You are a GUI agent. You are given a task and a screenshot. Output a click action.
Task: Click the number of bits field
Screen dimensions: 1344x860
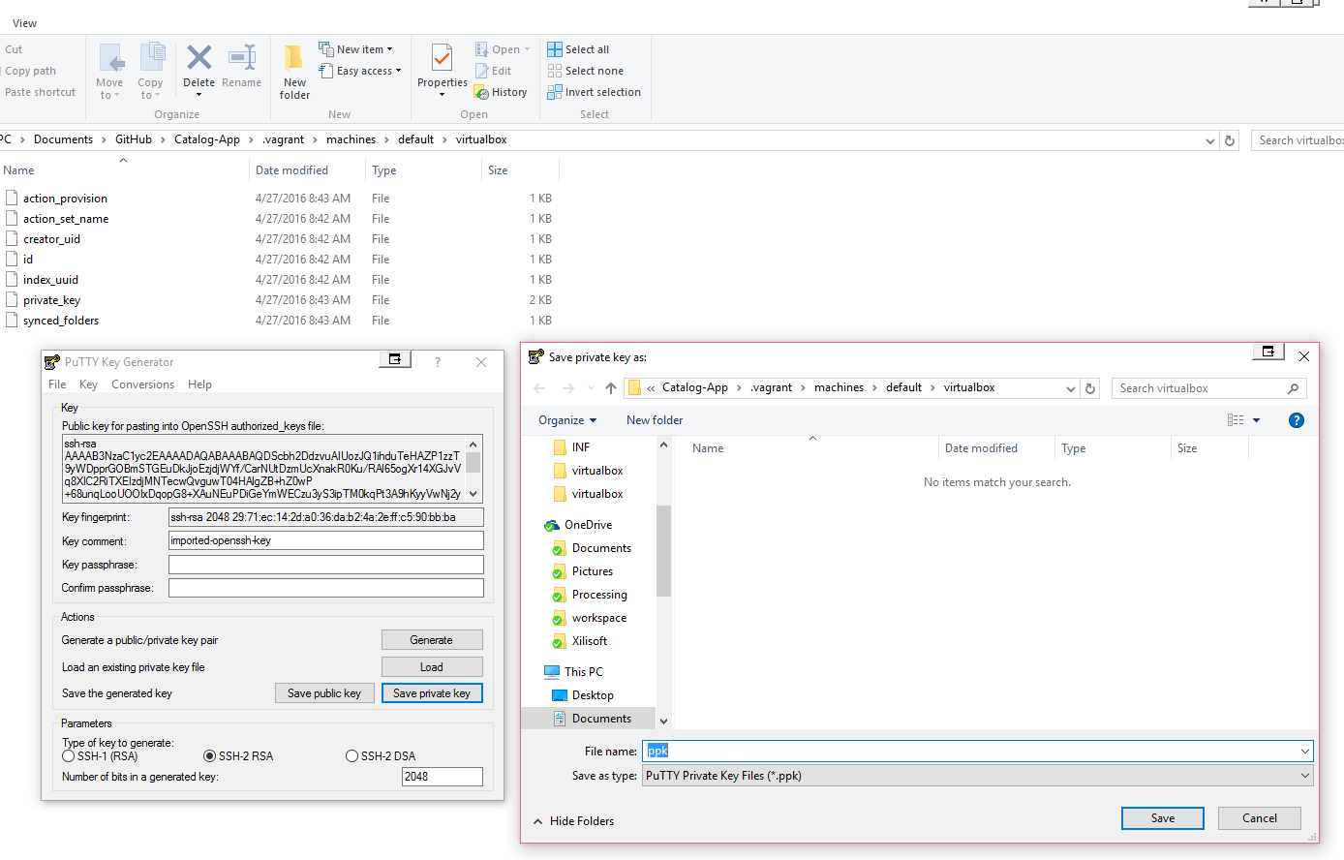coord(443,777)
